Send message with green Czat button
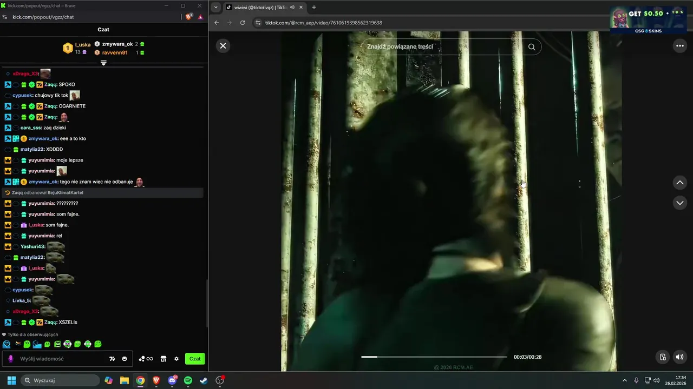 (x=195, y=359)
